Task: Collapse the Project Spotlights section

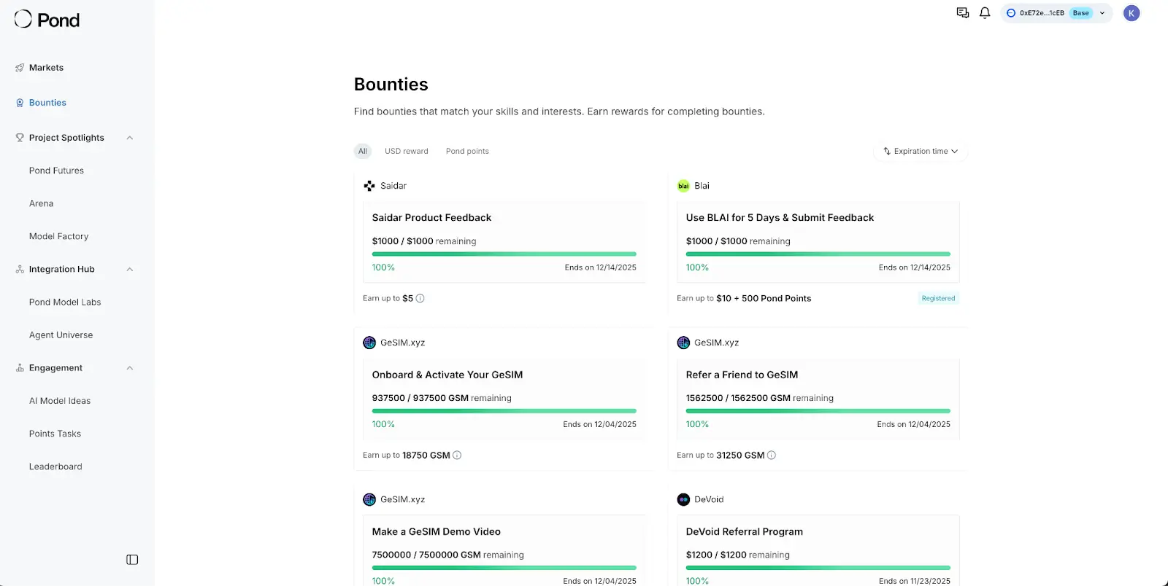Action: click(130, 138)
